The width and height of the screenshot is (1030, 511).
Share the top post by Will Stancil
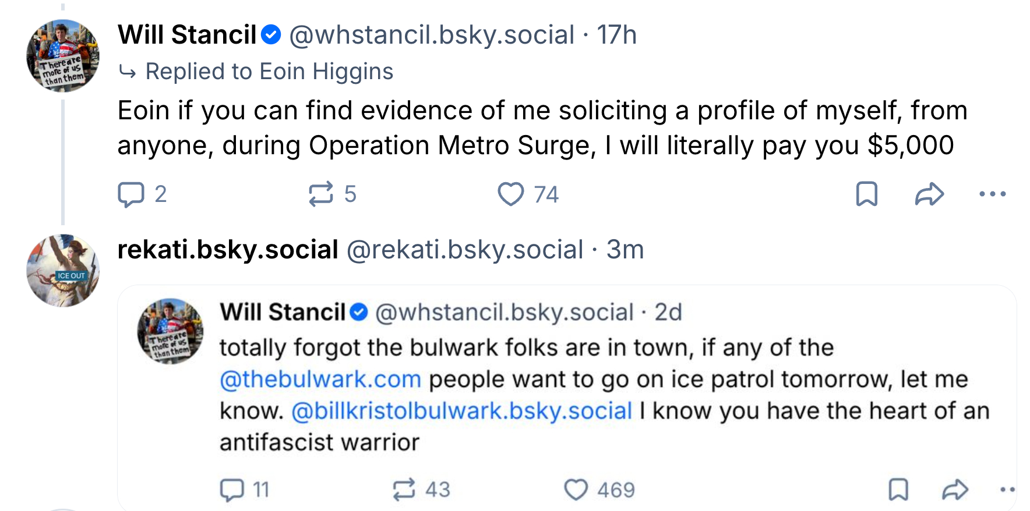tap(929, 194)
